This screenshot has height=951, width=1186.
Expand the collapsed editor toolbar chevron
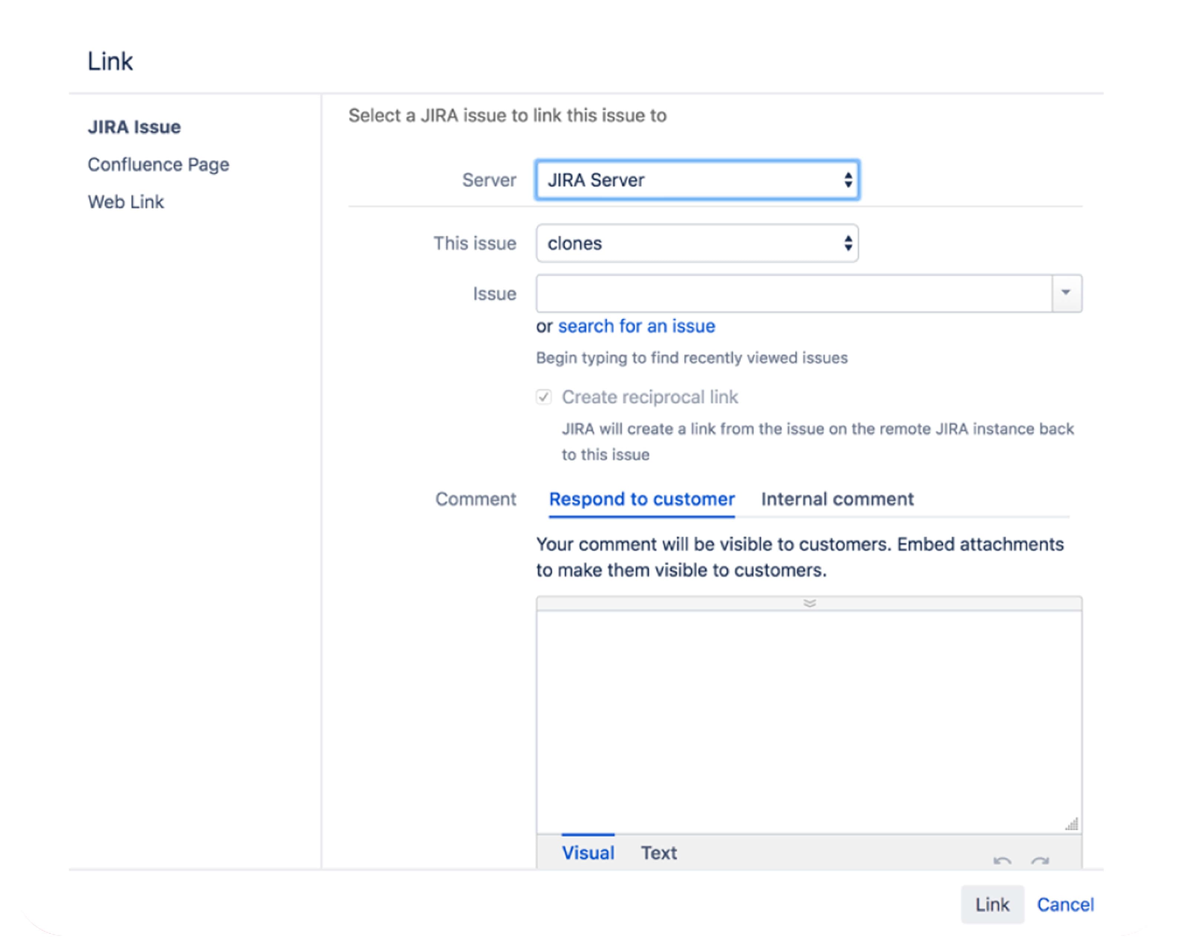pyautogui.click(x=809, y=603)
